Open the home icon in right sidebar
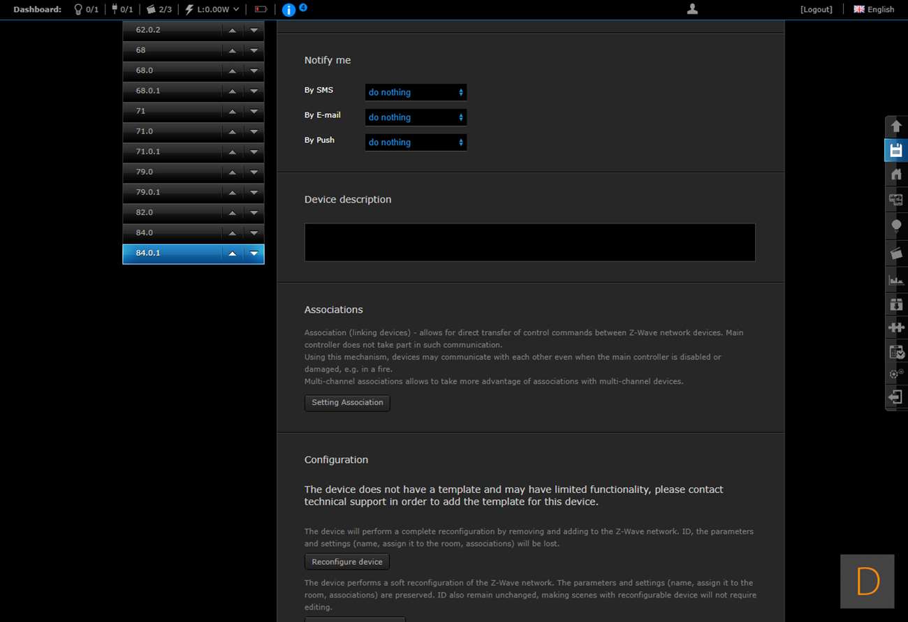Screen dimensions: 908x622 click(x=896, y=175)
